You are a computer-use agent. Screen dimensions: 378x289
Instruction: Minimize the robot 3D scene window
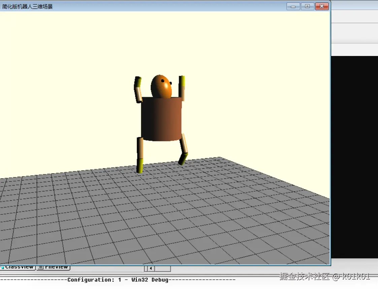pyautogui.click(x=293, y=6)
